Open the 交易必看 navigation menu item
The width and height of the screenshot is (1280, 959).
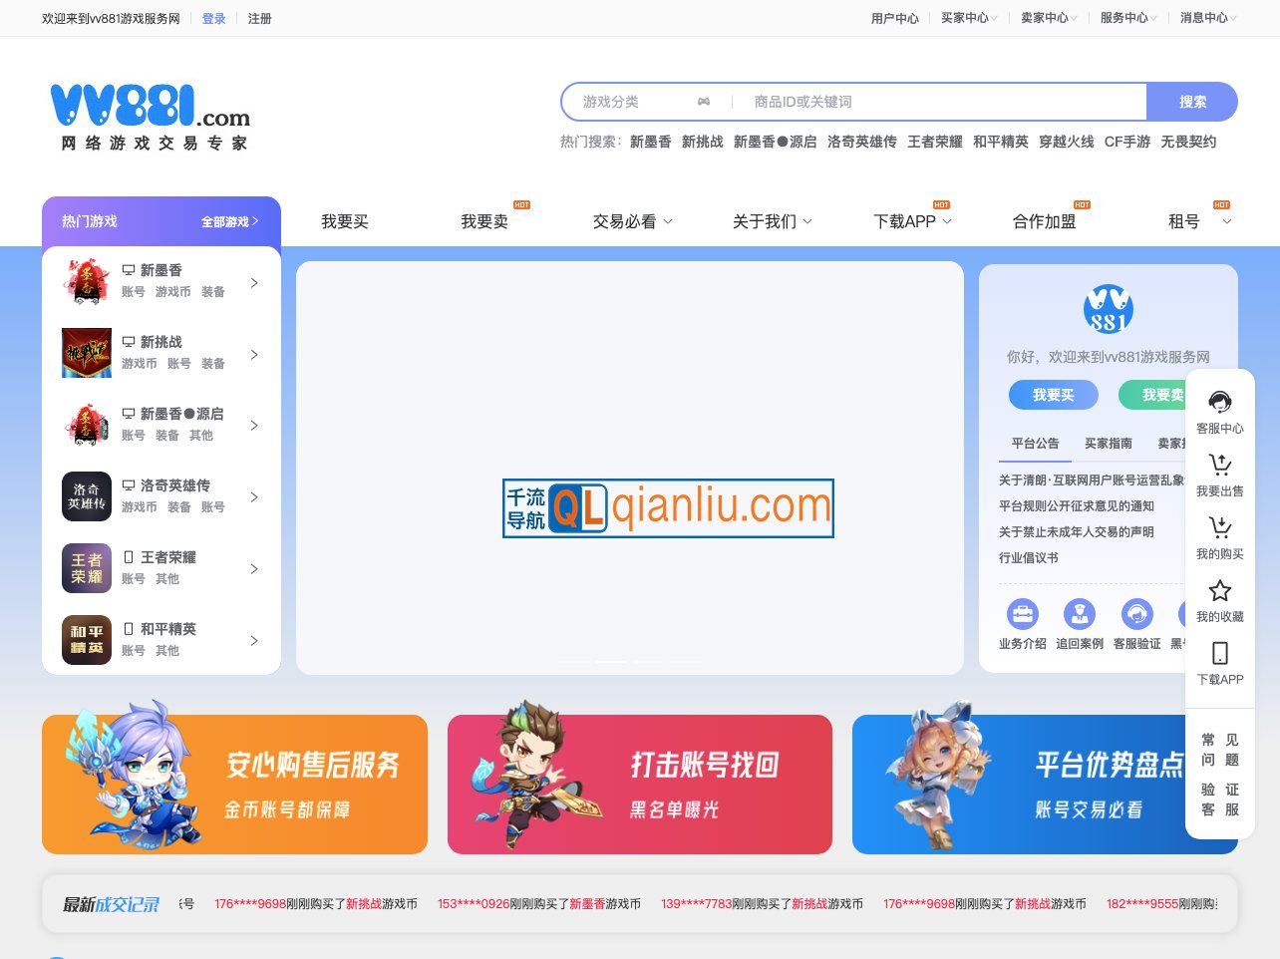click(624, 221)
